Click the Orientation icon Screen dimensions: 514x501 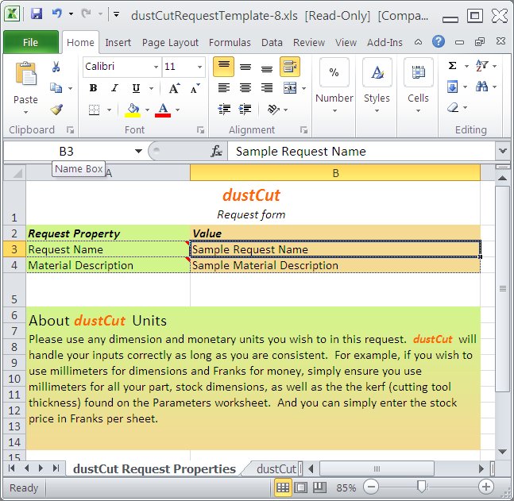click(x=273, y=109)
